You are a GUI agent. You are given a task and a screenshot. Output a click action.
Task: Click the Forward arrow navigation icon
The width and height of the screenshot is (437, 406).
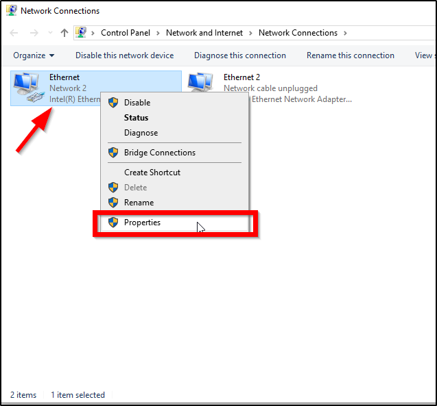[x=34, y=33]
